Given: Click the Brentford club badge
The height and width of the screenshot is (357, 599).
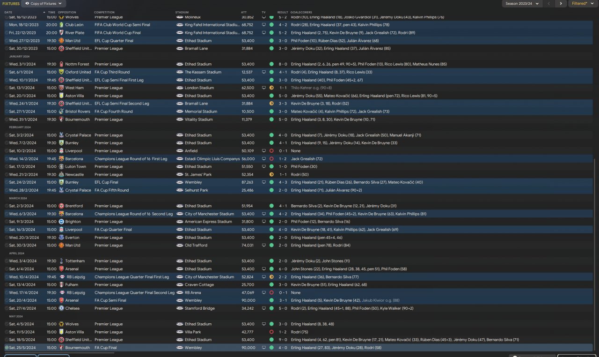Looking at the screenshot, I should [x=61, y=206].
